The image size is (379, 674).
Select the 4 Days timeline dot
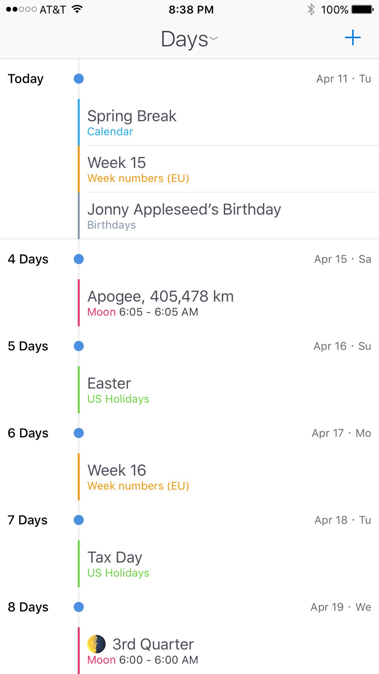pyautogui.click(x=79, y=259)
